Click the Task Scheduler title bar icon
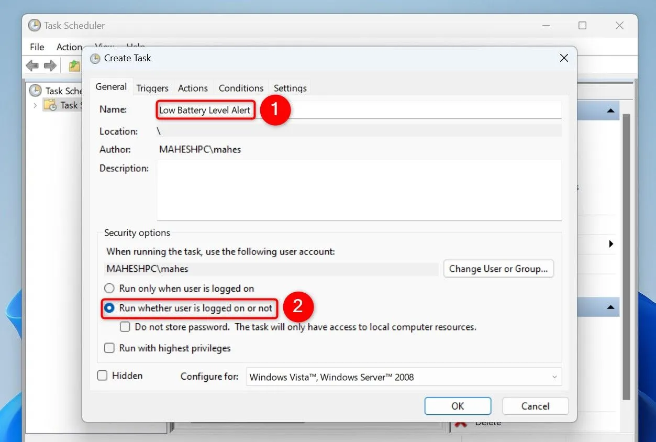The height and width of the screenshot is (442, 656). click(x=34, y=25)
